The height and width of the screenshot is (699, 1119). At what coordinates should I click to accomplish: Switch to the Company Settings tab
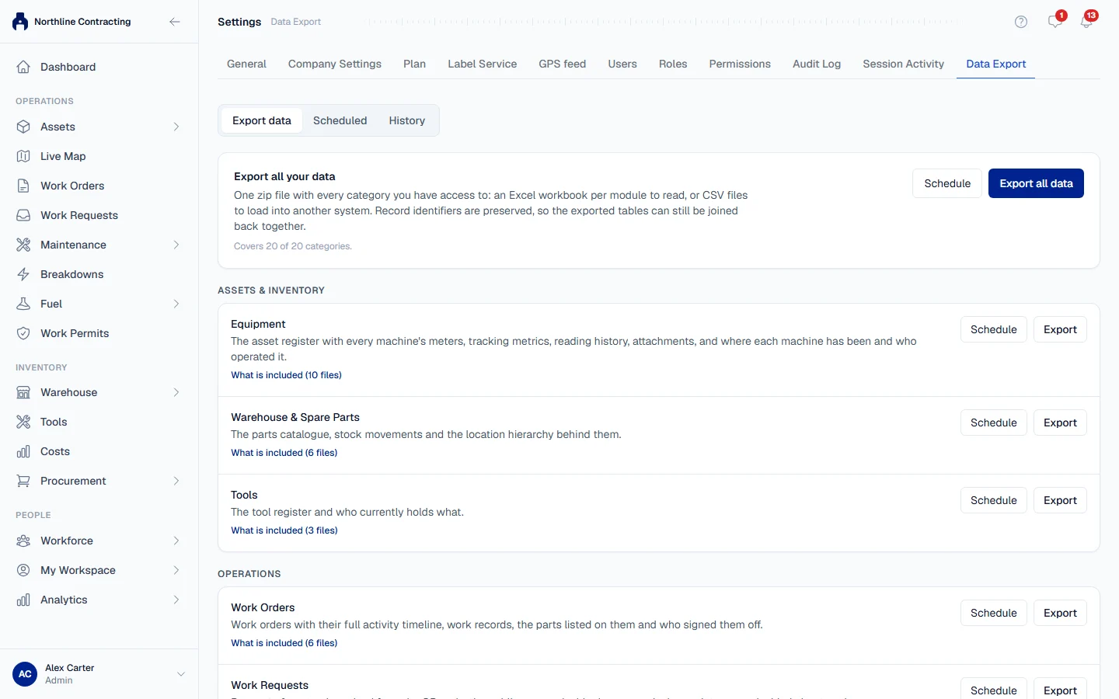(335, 64)
